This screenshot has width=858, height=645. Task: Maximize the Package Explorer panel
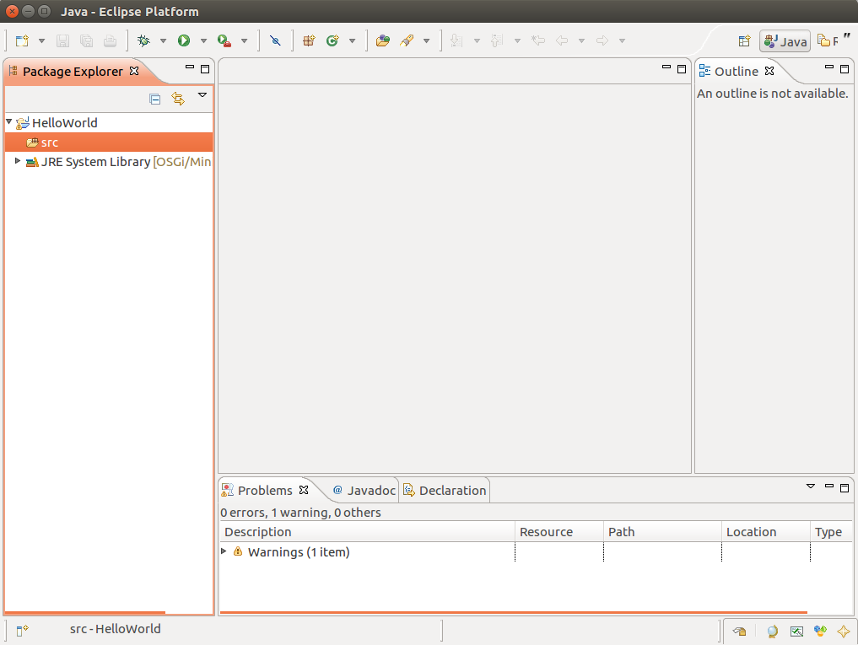coord(205,69)
